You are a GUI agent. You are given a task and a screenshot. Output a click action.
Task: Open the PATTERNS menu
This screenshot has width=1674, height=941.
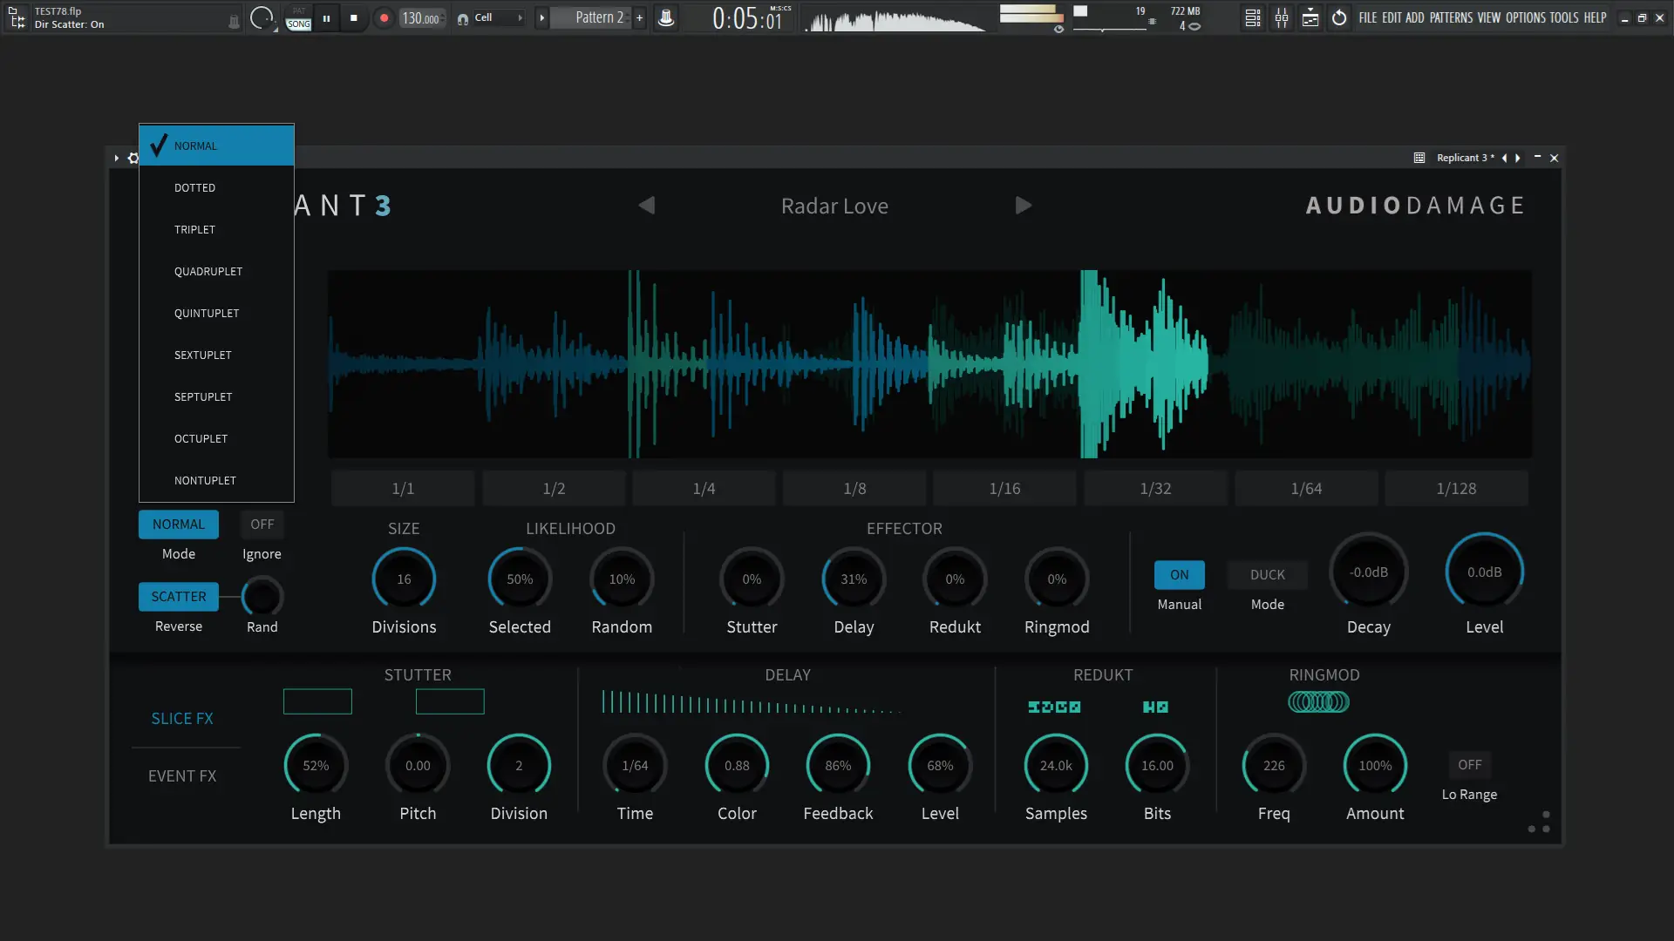[1451, 17]
